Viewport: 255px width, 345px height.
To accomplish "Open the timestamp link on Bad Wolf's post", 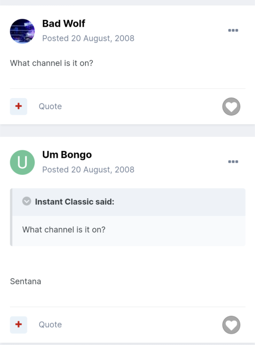I will pos(88,38).
